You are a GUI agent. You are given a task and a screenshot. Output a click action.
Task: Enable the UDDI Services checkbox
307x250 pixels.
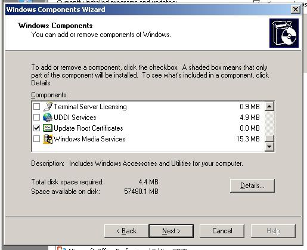click(x=36, y=118)
